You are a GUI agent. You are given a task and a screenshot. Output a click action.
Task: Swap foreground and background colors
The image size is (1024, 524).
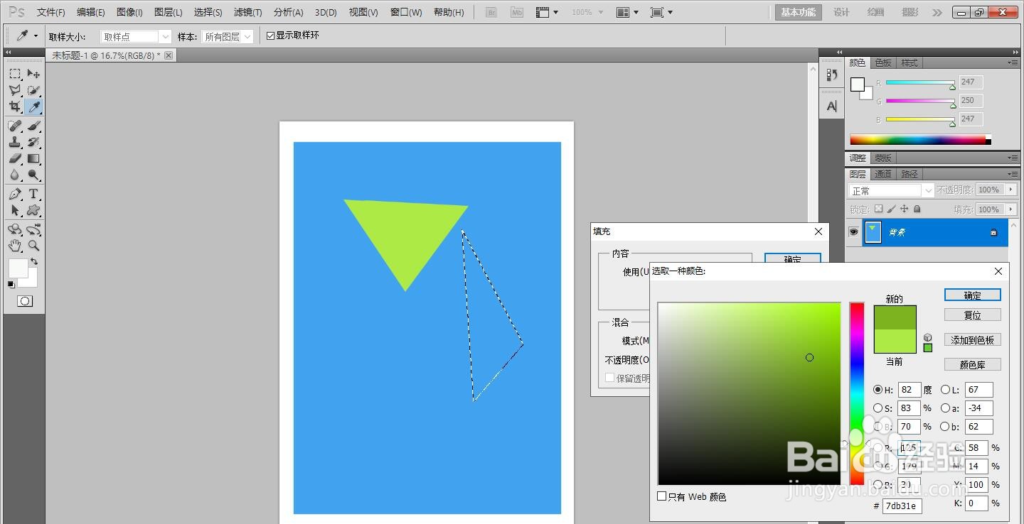pyautogui.click(x=33, y=262)
